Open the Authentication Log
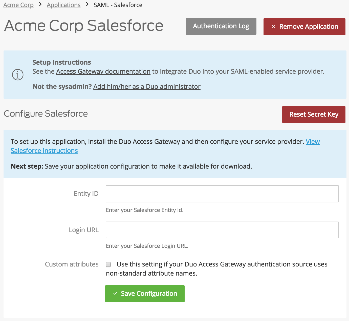Image resolution: width=349 pixels, height=321 pixels. [x=221, y=26]
